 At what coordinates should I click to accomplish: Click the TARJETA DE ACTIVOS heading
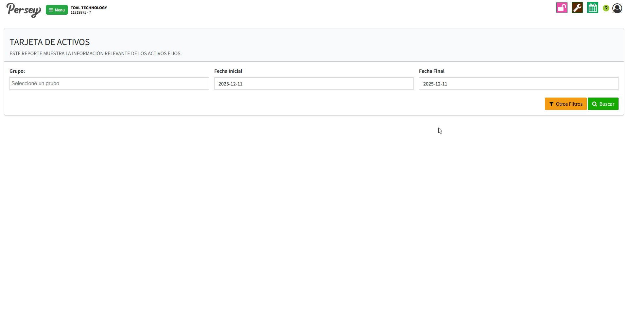49,42
